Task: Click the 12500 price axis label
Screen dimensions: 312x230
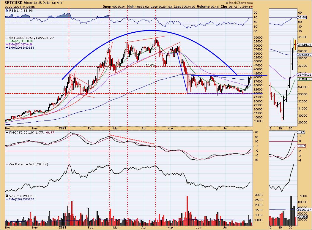Action: [258, 121]
